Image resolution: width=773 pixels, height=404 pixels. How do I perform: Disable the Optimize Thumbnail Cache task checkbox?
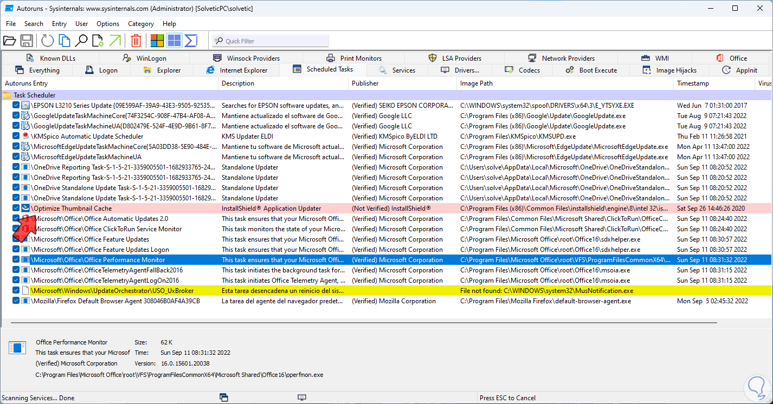point(16,208)
